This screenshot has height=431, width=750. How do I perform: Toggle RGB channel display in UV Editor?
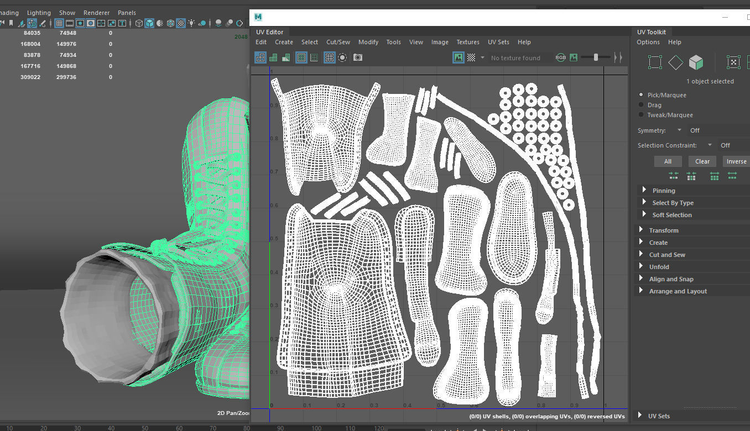coord(561,57)
